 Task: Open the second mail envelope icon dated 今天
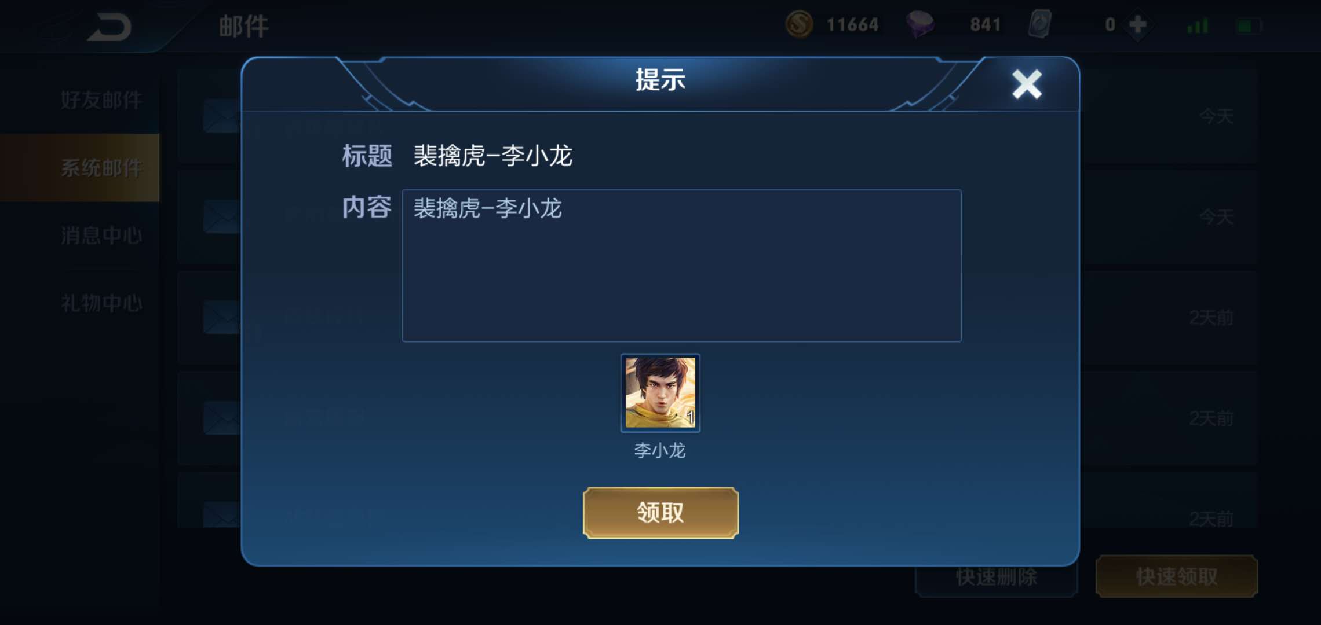(222, 217)
